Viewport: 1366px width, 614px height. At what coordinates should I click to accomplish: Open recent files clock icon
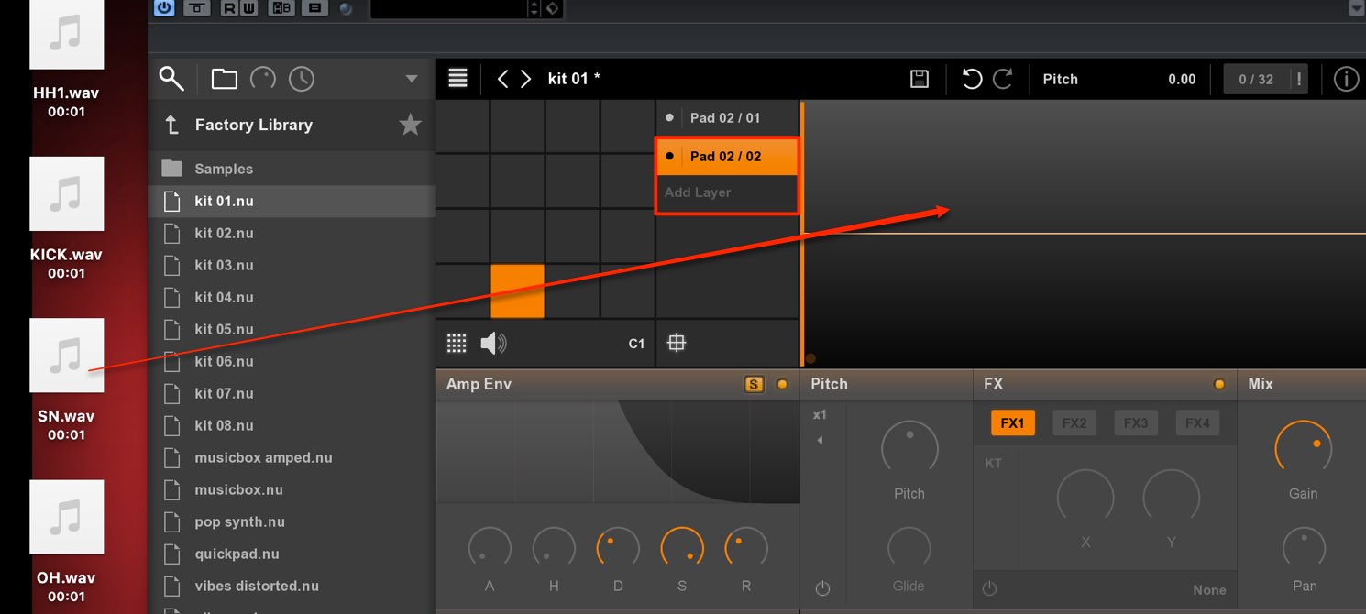coord(301,79)
